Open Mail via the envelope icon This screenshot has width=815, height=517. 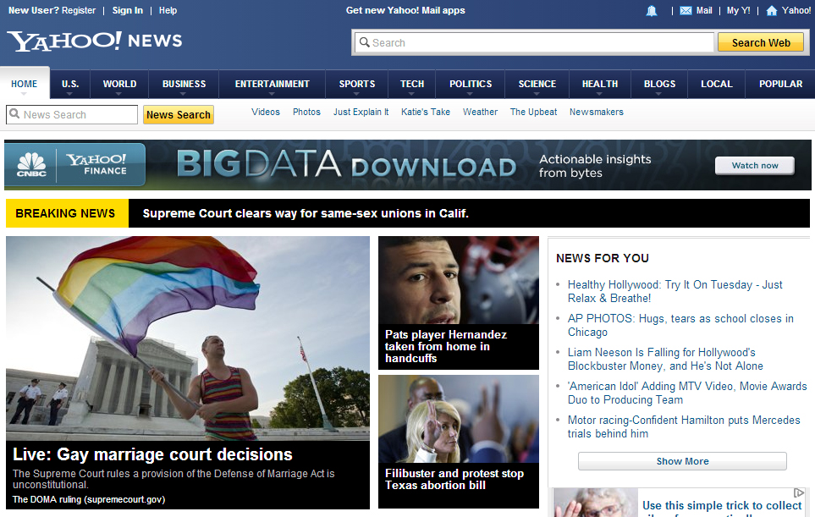(x=686, y=10)
